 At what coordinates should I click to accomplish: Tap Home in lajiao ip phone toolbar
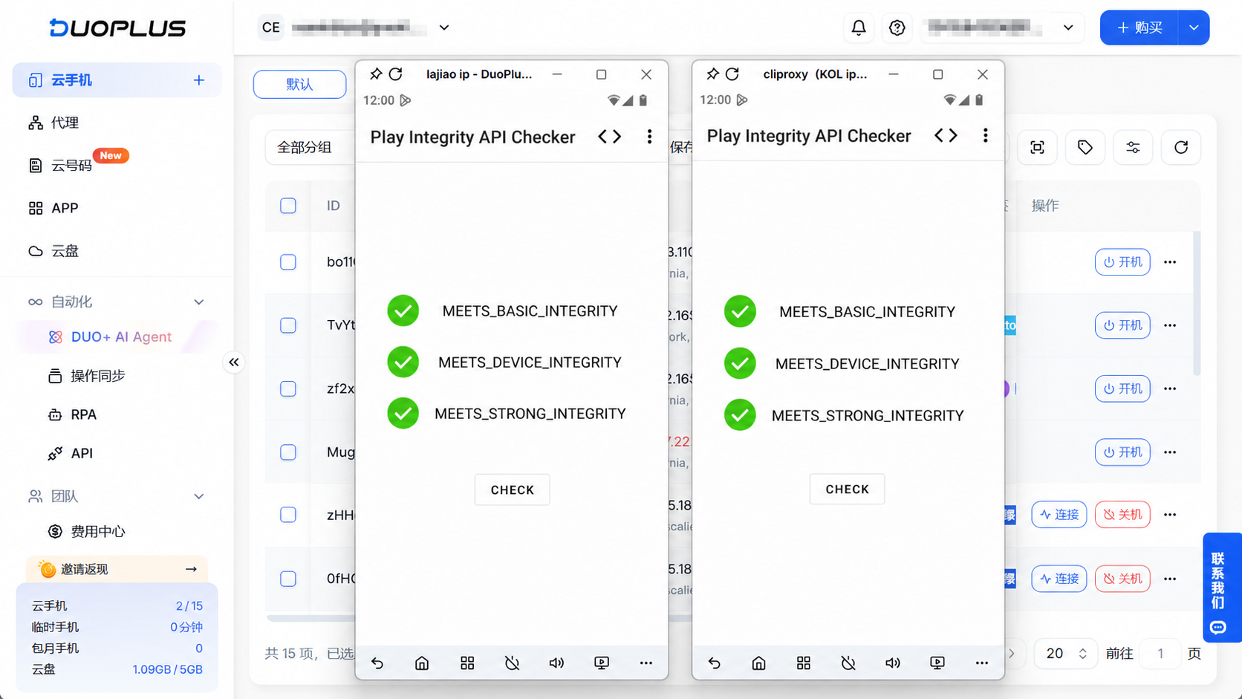tap(422, 663)
